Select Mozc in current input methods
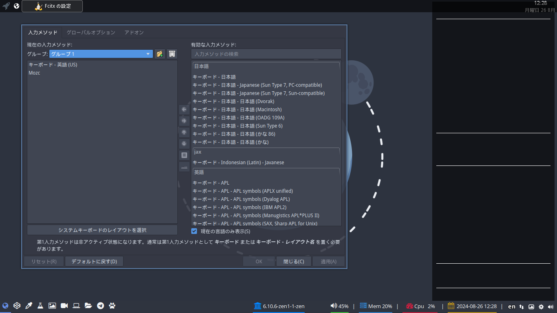This screenshot has height=313, width=557. click(x=102, y=73)
